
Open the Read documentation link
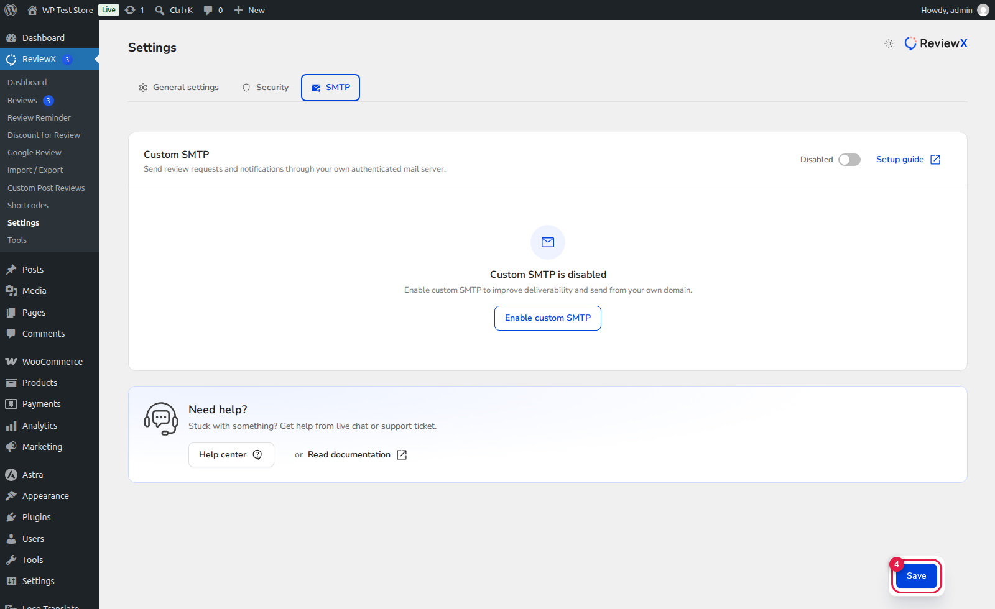click(357, 455)
